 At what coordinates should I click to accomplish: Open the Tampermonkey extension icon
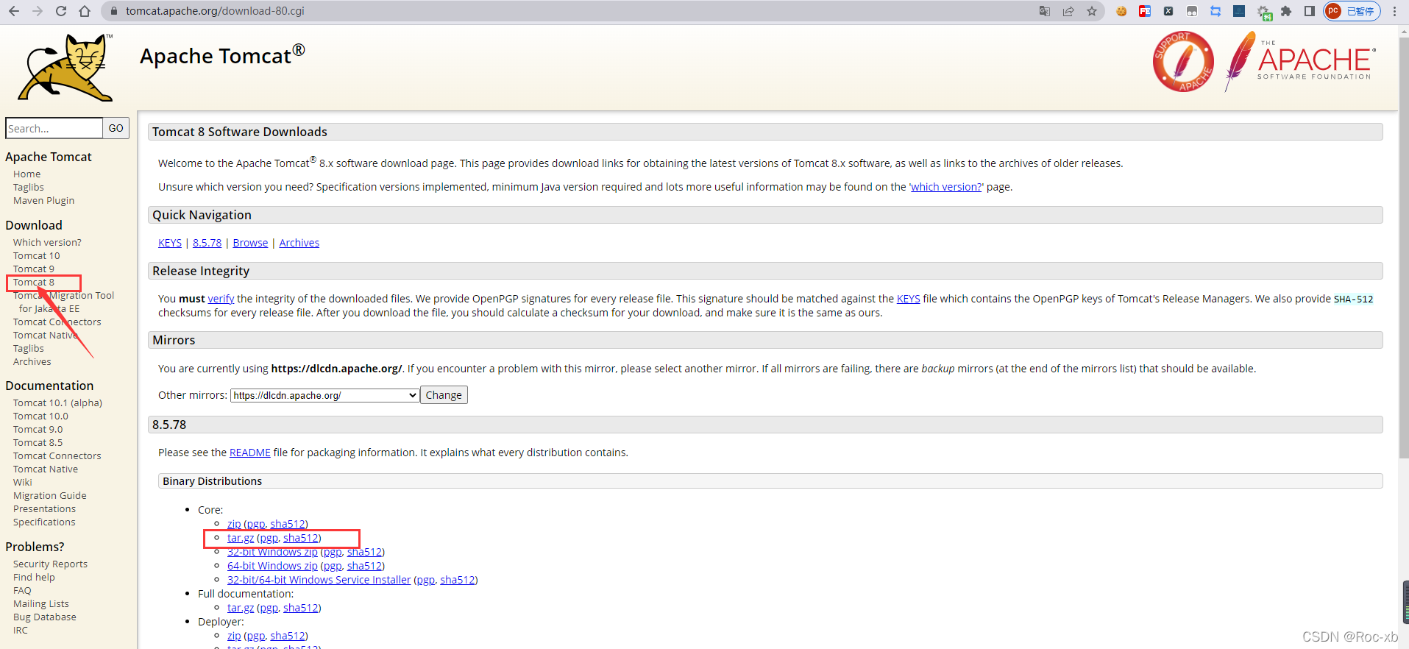[x=1192, y=11]
